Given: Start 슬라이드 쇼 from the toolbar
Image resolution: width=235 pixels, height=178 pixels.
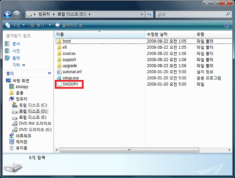Looking at the screenshot, I should coord(69,25).
